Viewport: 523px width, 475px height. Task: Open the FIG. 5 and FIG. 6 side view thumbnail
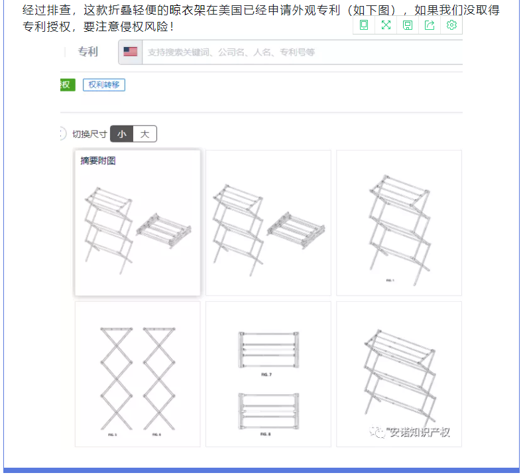click(137, 374)
